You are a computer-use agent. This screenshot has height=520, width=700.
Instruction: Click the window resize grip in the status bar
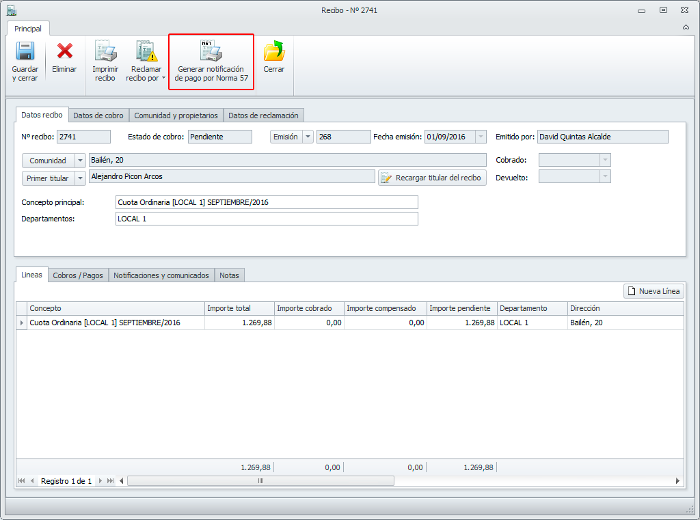point(690,509)
